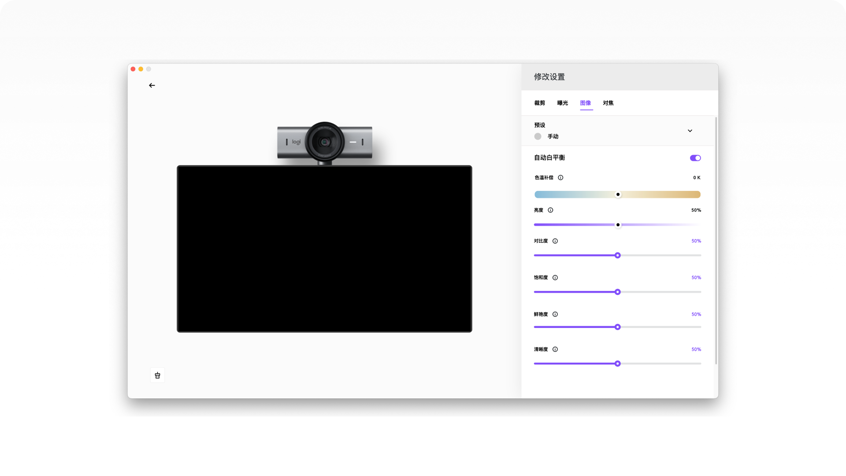Click the 50% value for 对比度
This screenshot has width=846, height=476.
click(x=696, y=241)
